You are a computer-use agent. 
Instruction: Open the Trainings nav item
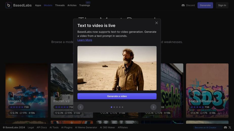pyautogui.click(x=84, y=5)
